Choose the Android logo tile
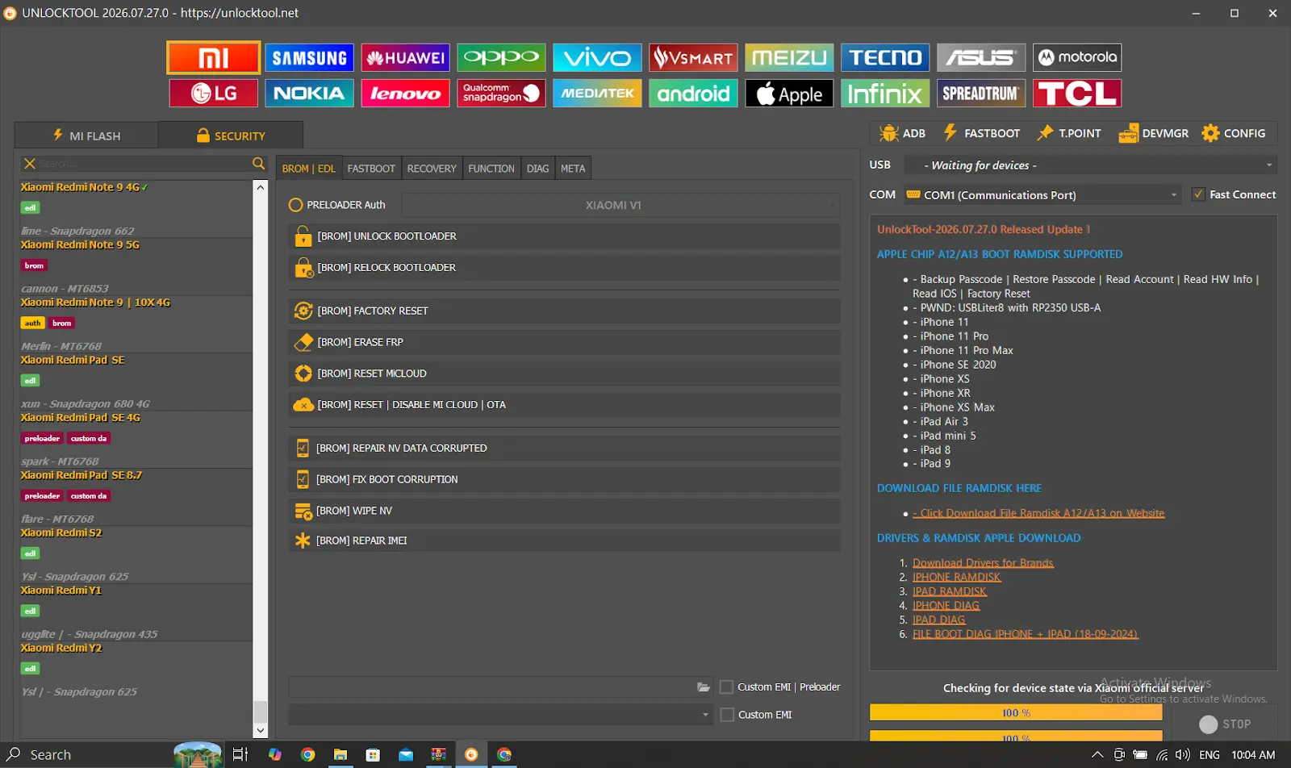 click(x=693, y=93)
